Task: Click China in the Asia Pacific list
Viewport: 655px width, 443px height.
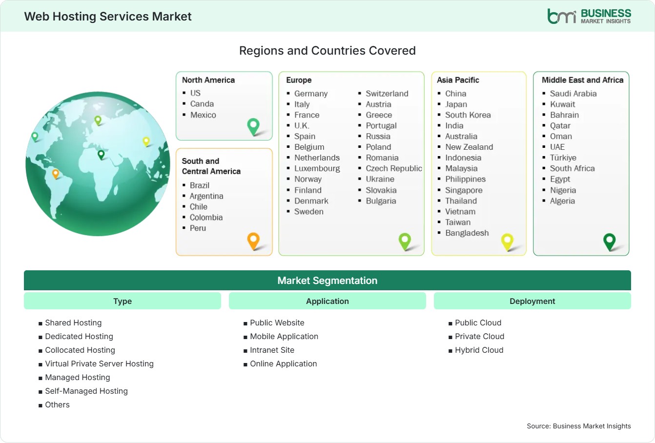Action: 455,94
